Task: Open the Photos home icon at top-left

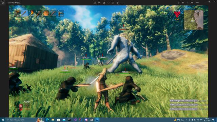Action: (3, 3)
